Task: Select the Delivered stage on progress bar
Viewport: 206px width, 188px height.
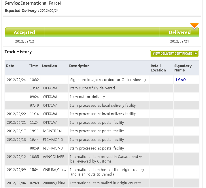Action: 179,32
